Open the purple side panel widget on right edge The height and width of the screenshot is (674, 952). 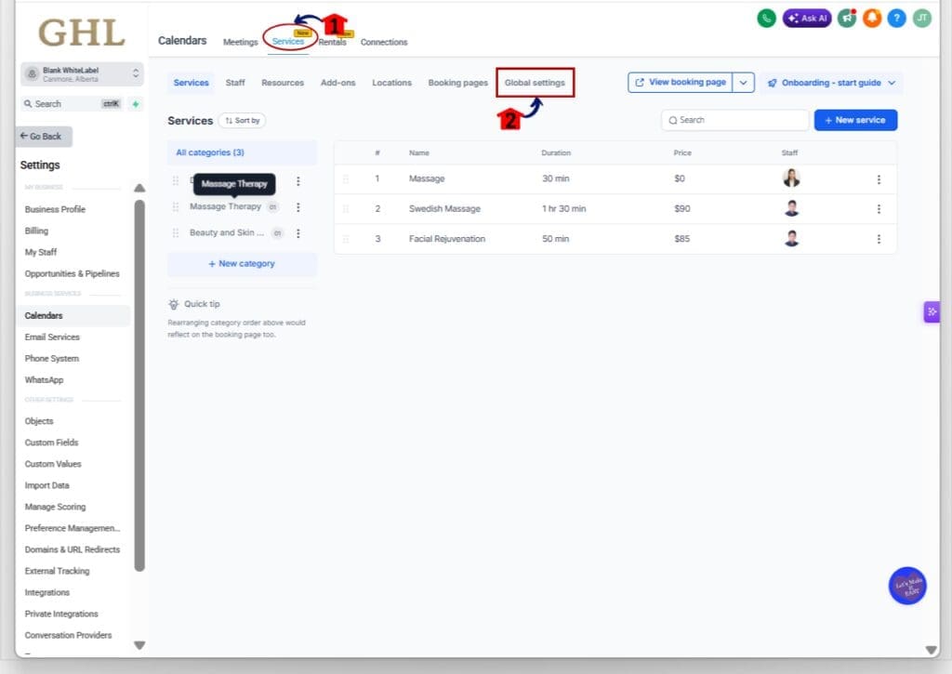coord(932,312)
